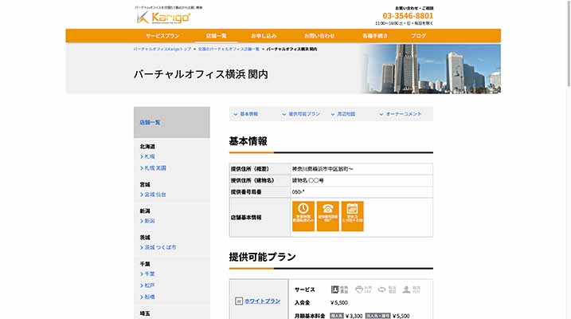Image resolution: width=571 pixels, height=319 pixels.
Task: Open the ホワイトプラン plan link
Action: point(263,301)
